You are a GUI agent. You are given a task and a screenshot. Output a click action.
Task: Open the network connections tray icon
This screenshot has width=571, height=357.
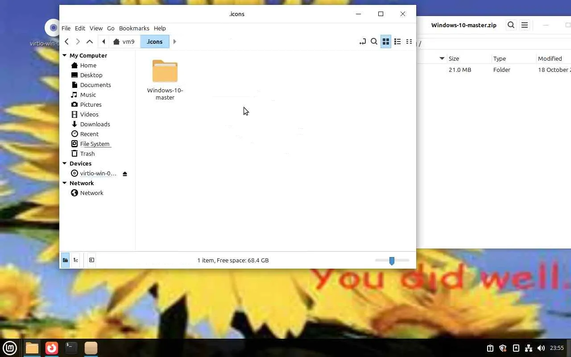click(529, 348)
